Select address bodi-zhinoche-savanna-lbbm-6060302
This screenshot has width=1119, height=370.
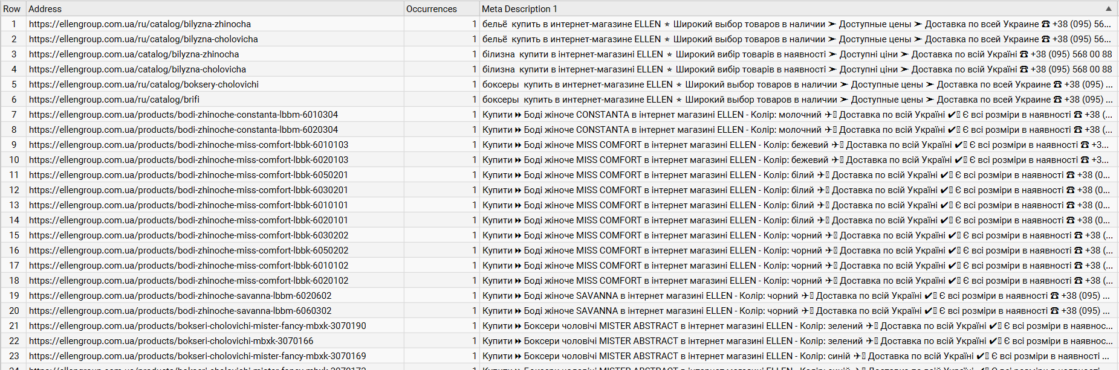coord(215,311)
